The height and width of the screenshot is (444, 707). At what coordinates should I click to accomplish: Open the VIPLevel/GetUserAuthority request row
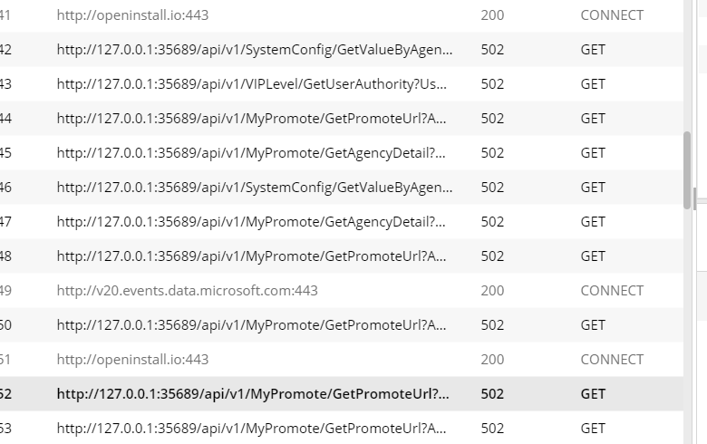coord(342,84)
